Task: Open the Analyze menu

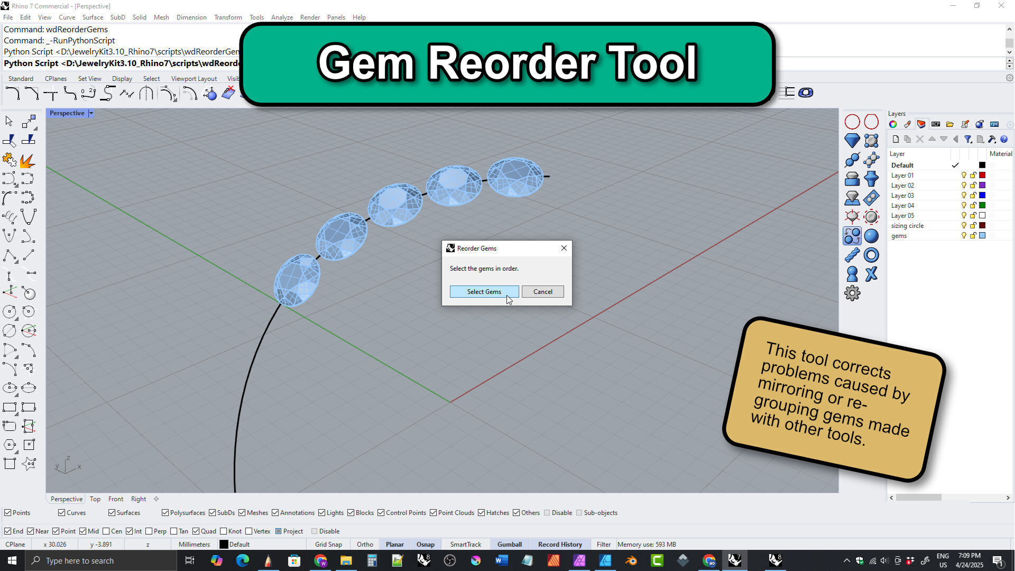Action: (x=282, y=17)
